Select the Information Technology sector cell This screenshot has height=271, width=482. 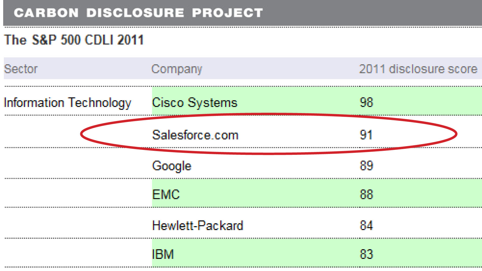point(67,103)
